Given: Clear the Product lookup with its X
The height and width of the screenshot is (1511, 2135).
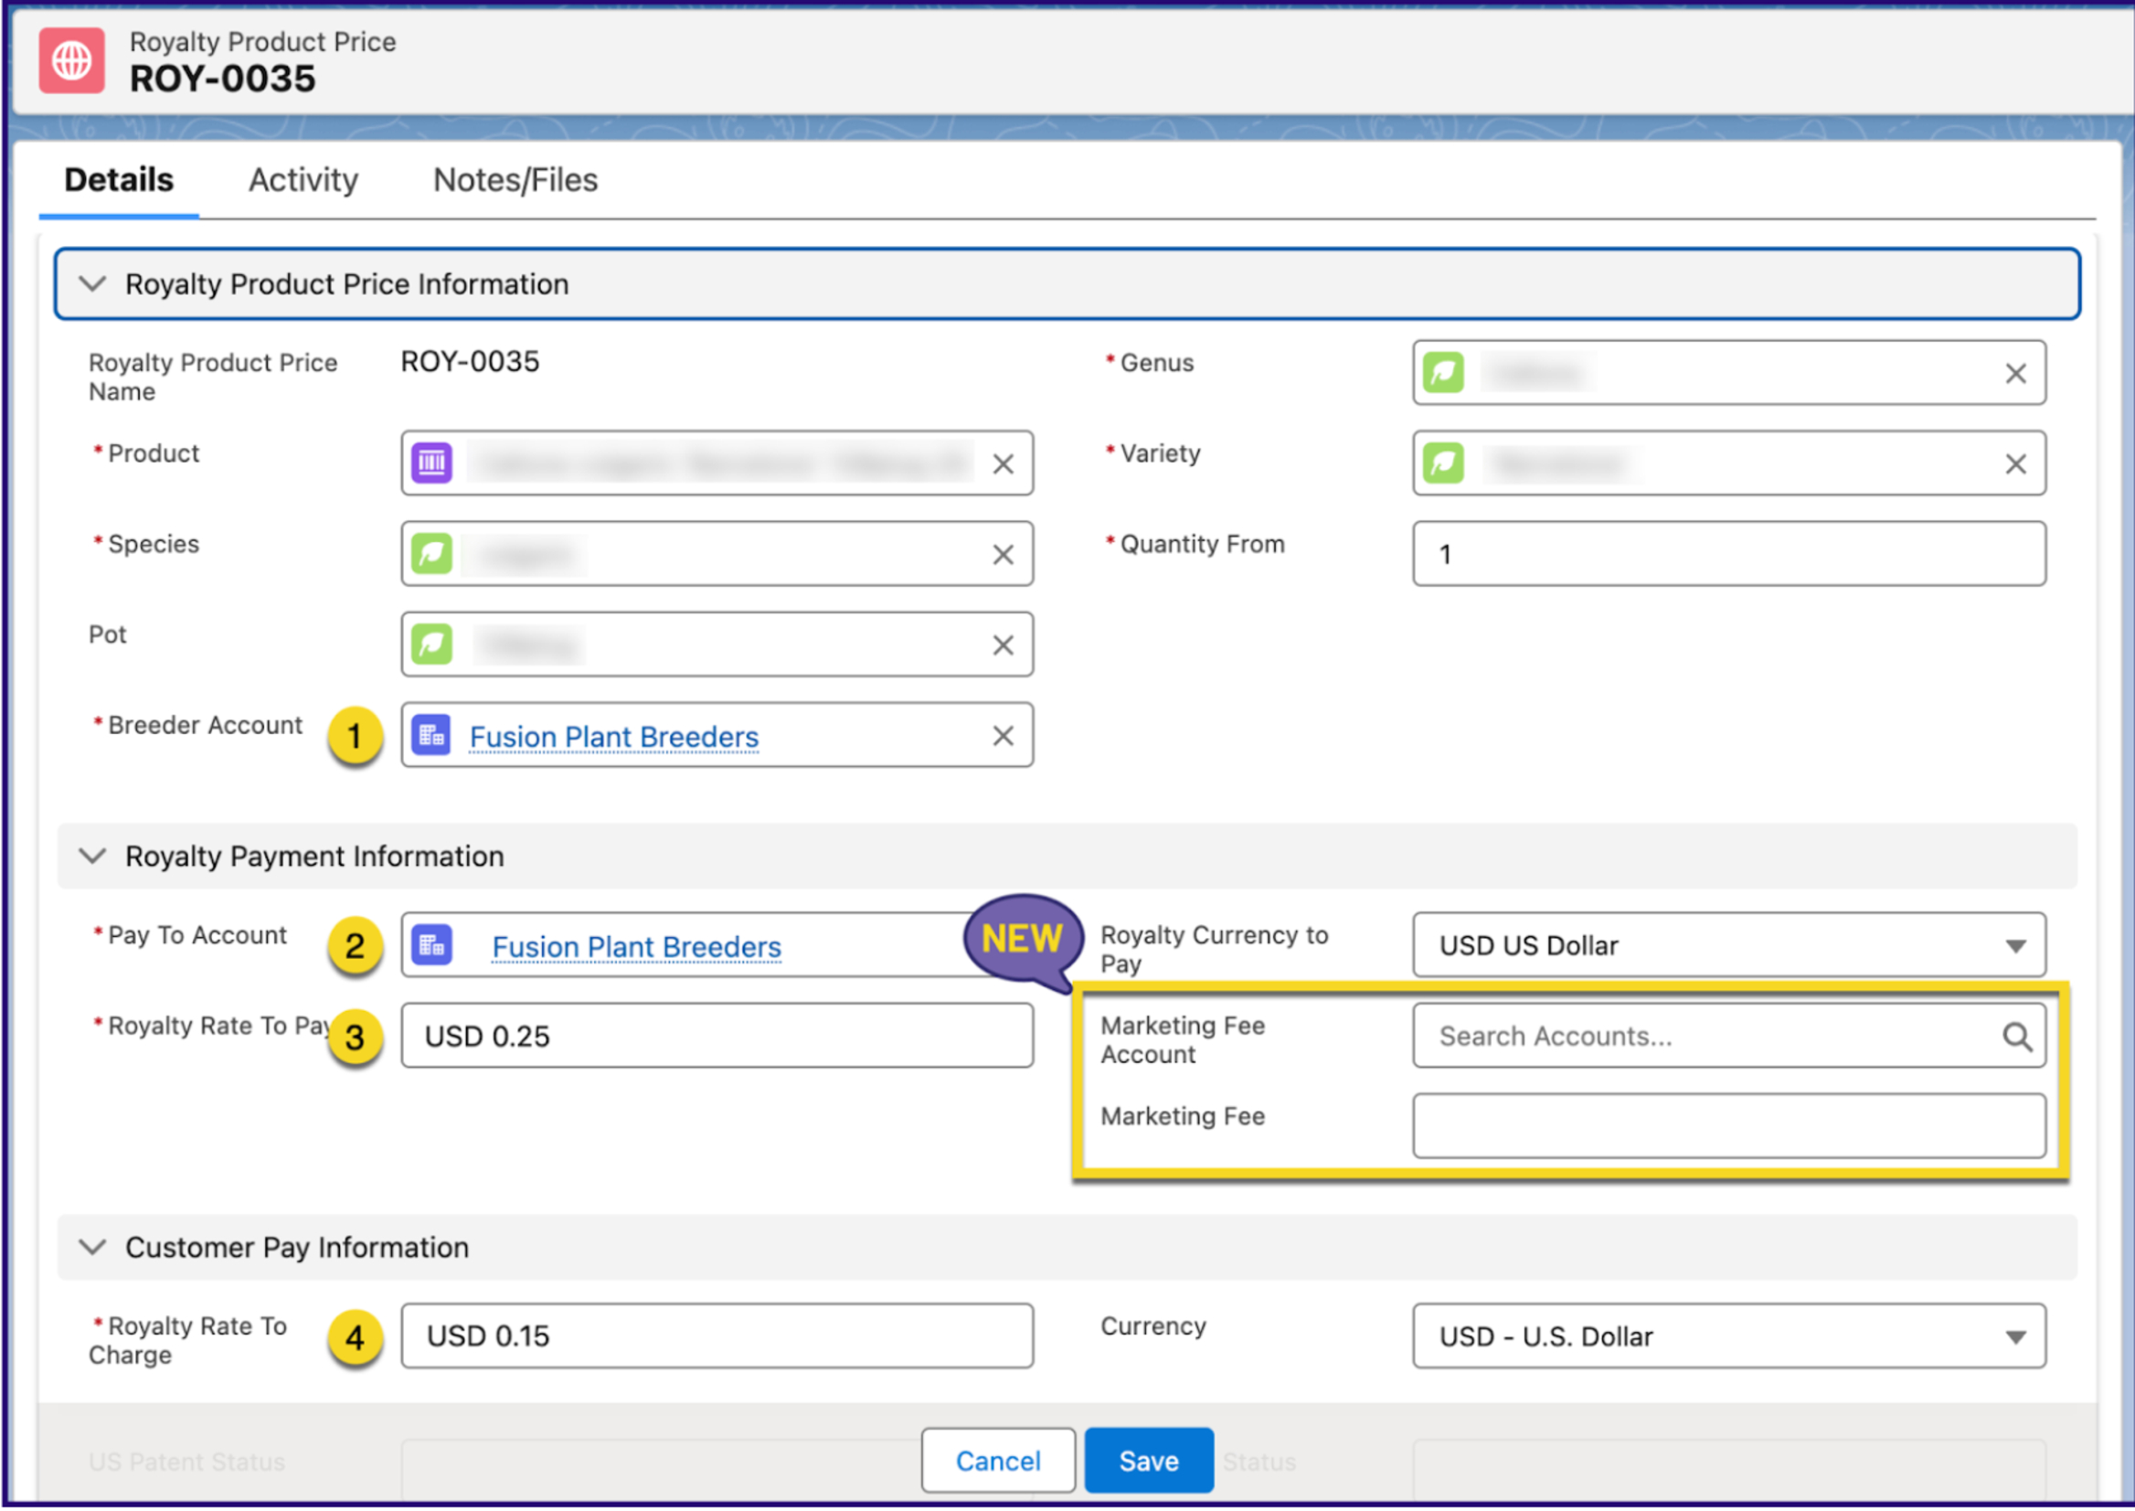Looking at the screenshot, I should (1003, 464).
